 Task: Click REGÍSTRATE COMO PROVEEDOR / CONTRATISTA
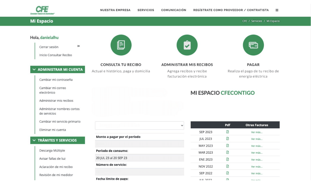(231, 10)
